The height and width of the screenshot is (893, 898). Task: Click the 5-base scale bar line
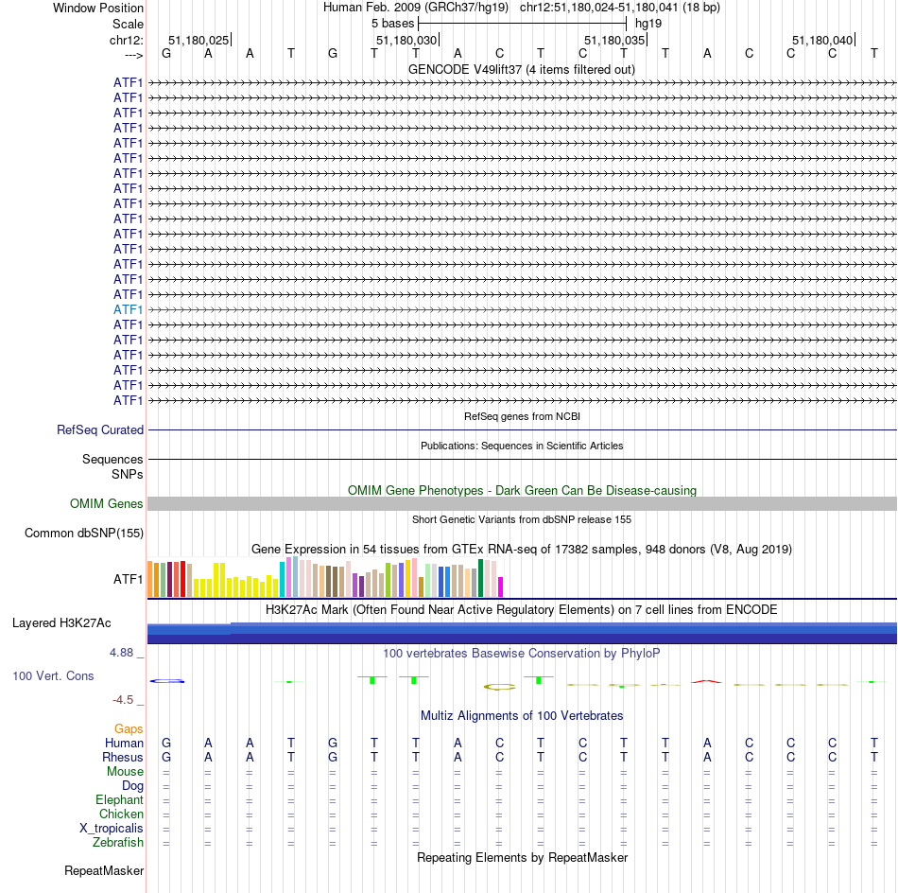[x=523, y=24]
